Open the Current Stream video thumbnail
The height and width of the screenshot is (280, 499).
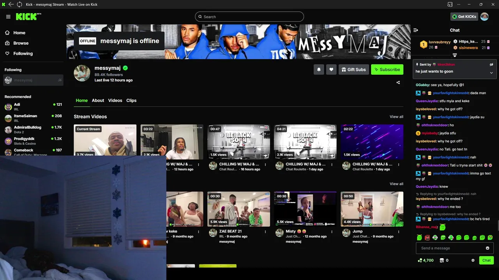coord(105,140)
